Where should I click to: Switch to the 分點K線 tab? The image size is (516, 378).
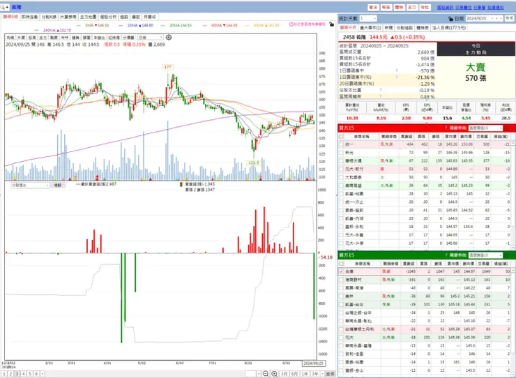click(x=49, y=17)
